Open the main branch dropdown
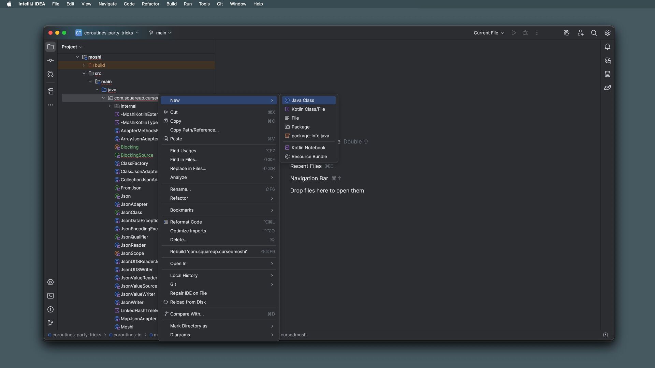Viewport: 655px width, 368px height. click(160, 33)
